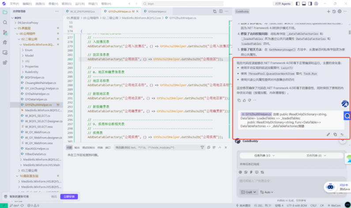Edit the user message with pencil icon
Screen dimensions: 351x208
tap(328, 135)
